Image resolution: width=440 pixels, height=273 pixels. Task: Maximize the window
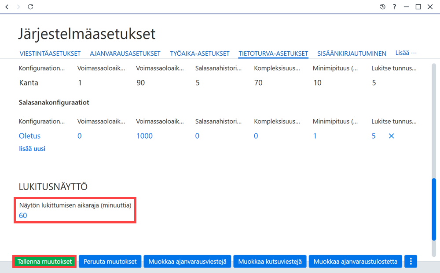click(418, 7)
